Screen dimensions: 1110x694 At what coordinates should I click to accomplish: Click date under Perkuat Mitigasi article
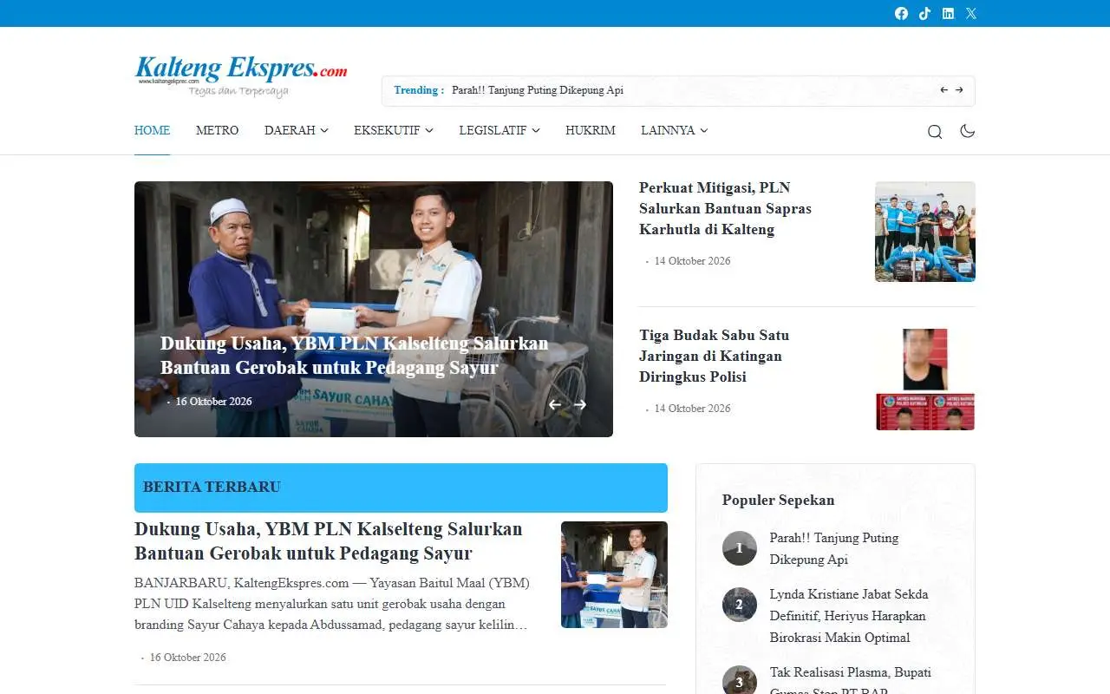coord(692,261)
